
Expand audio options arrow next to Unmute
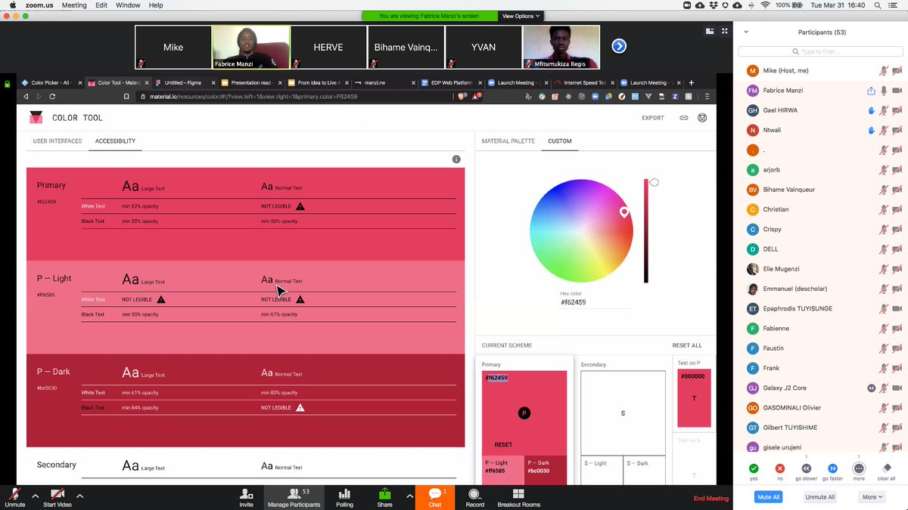(x=36, y=496)
